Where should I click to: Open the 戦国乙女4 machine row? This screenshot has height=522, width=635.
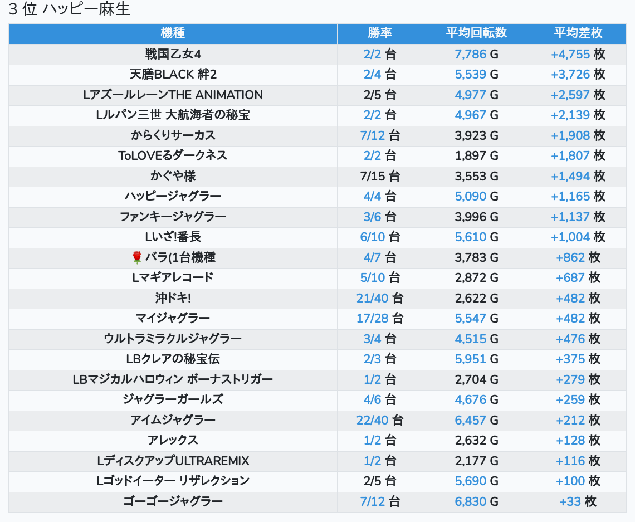173,54
